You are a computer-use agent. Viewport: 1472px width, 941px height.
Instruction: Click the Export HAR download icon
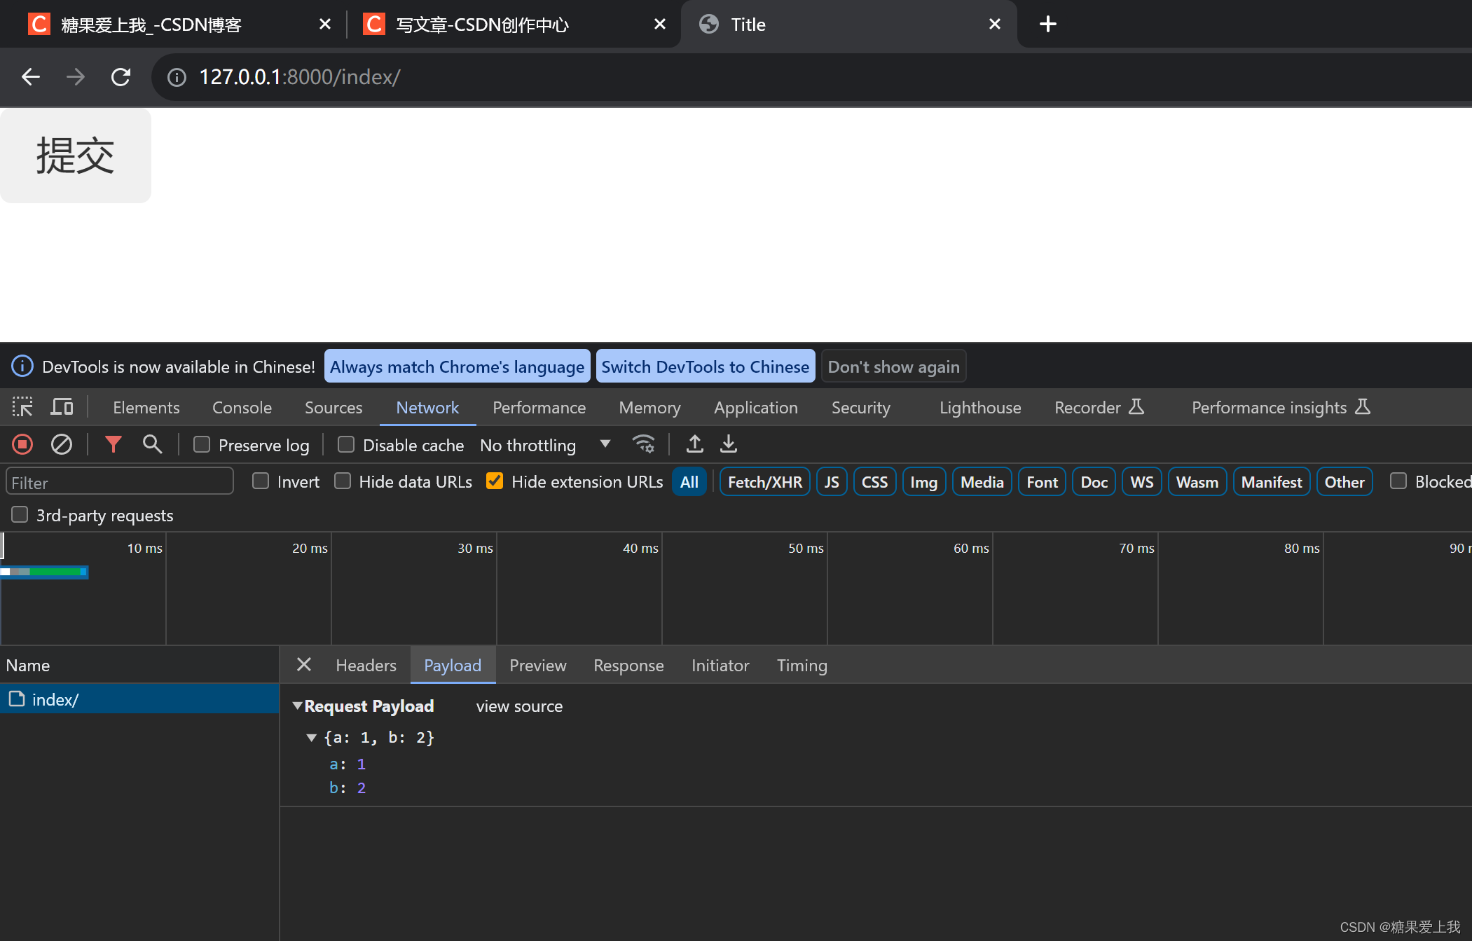[729, 444]
